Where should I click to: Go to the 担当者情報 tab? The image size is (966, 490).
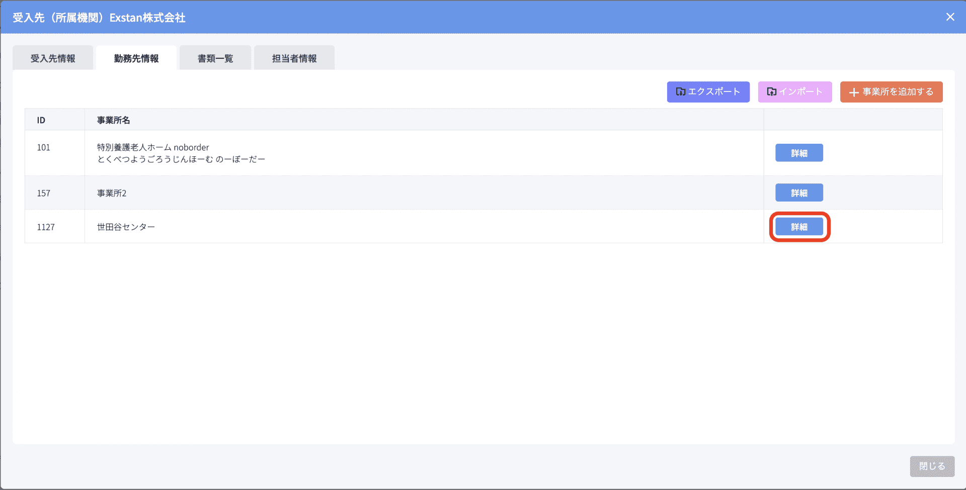click(294, 58)
